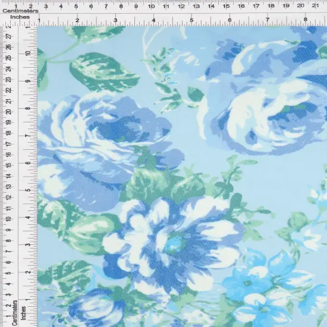Click the 2 mark on top inches ruler
Image resolution: width=327 pixels, height=327 pixels.
coord(77,20)
